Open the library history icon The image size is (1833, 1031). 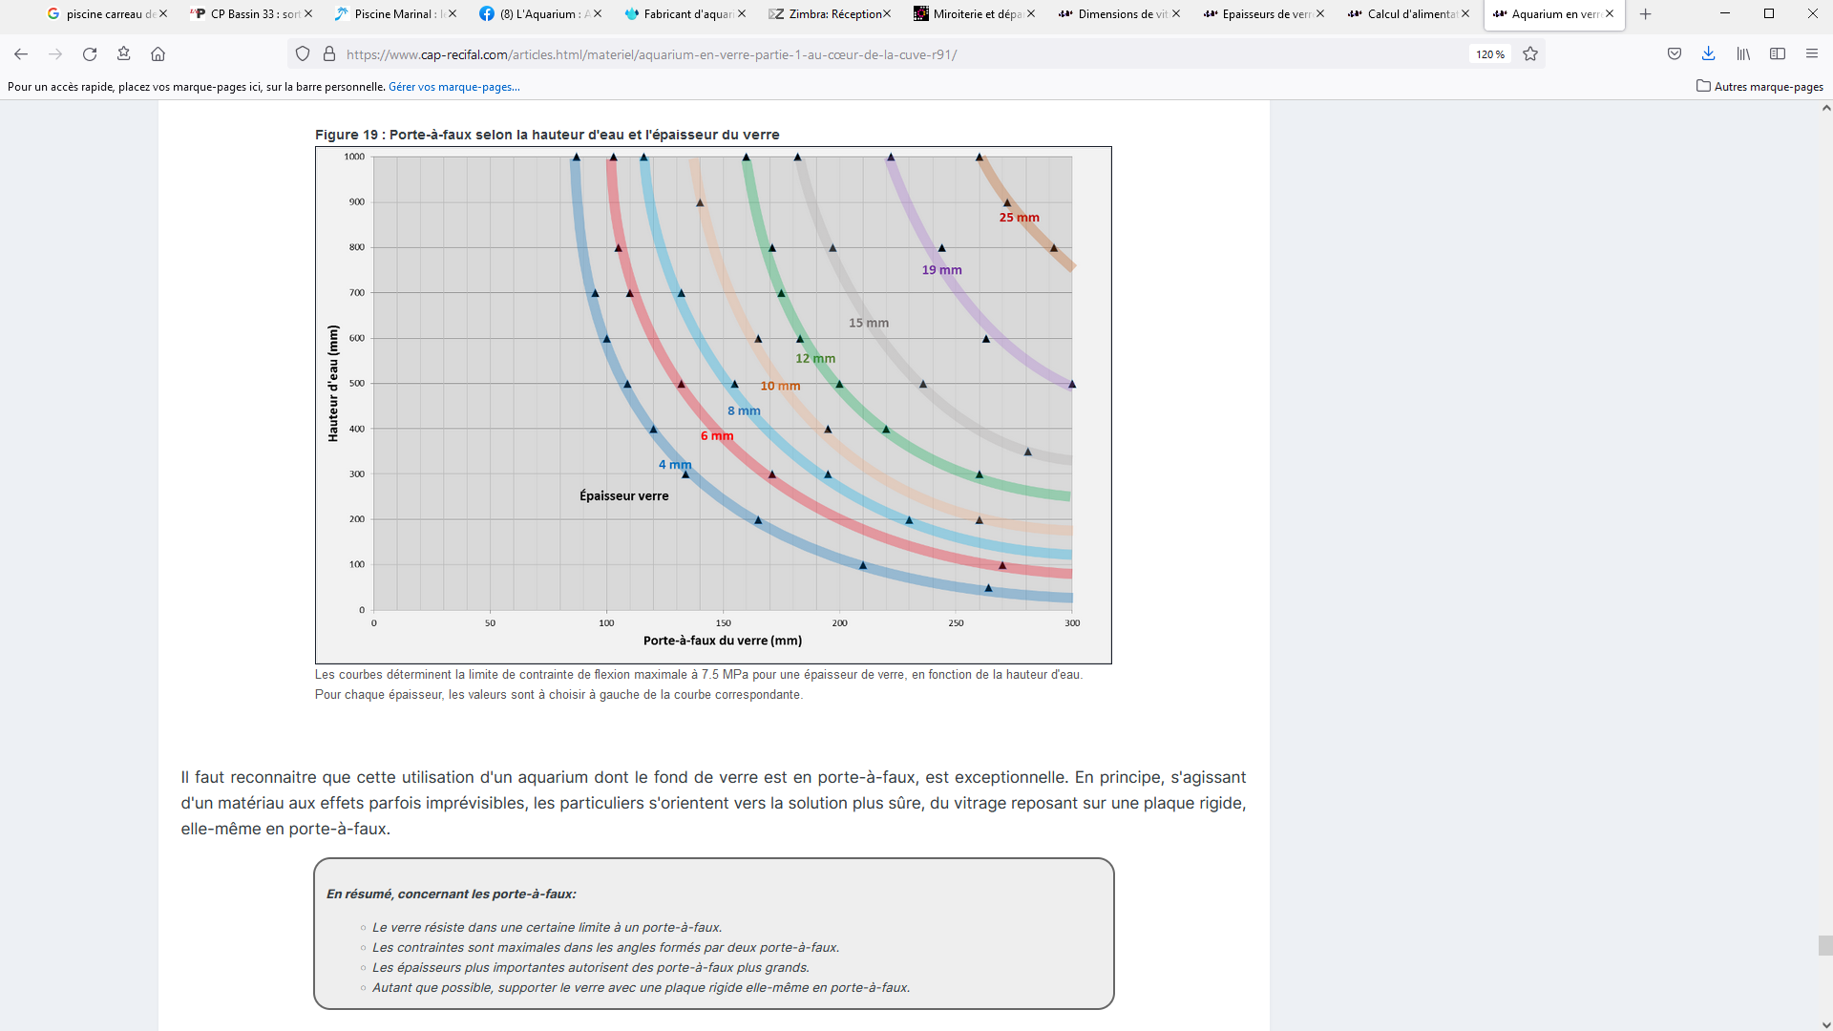(x=1743, y=54)
